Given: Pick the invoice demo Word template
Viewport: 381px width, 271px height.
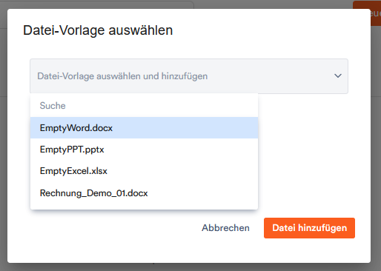Looking at the screenshot, I should tap(144, 193).
